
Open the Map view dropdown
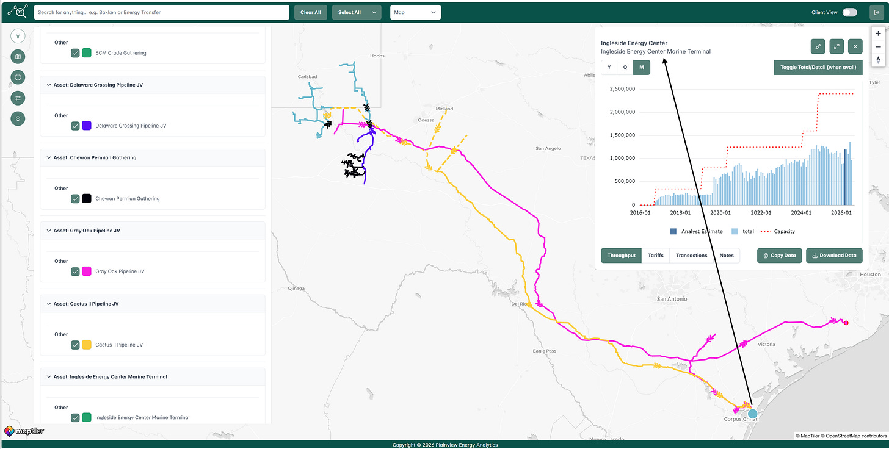[415, 12]
